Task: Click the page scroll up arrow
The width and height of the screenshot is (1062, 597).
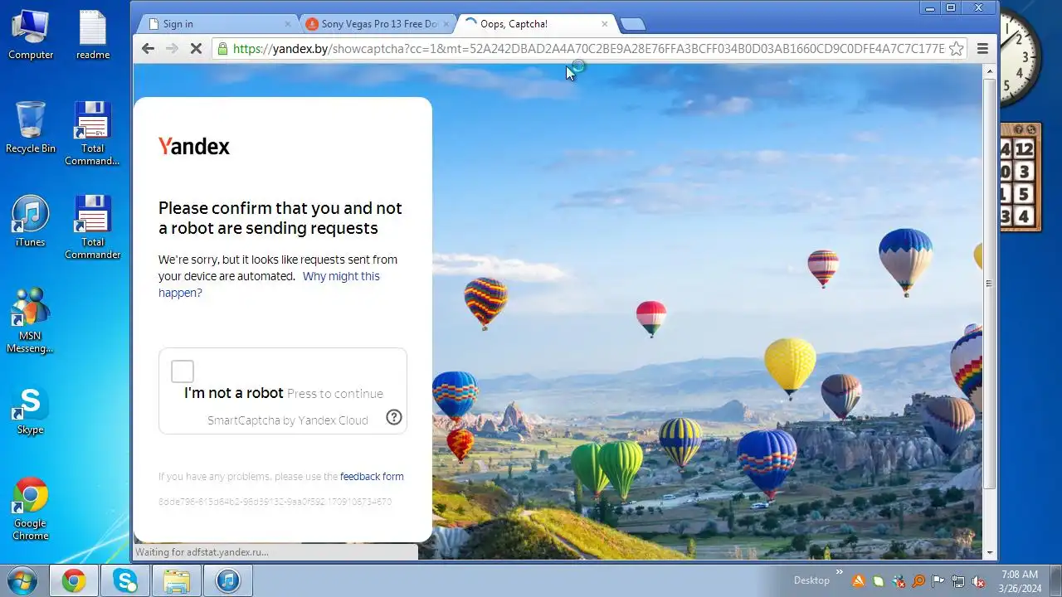Action: coord(989,72)
